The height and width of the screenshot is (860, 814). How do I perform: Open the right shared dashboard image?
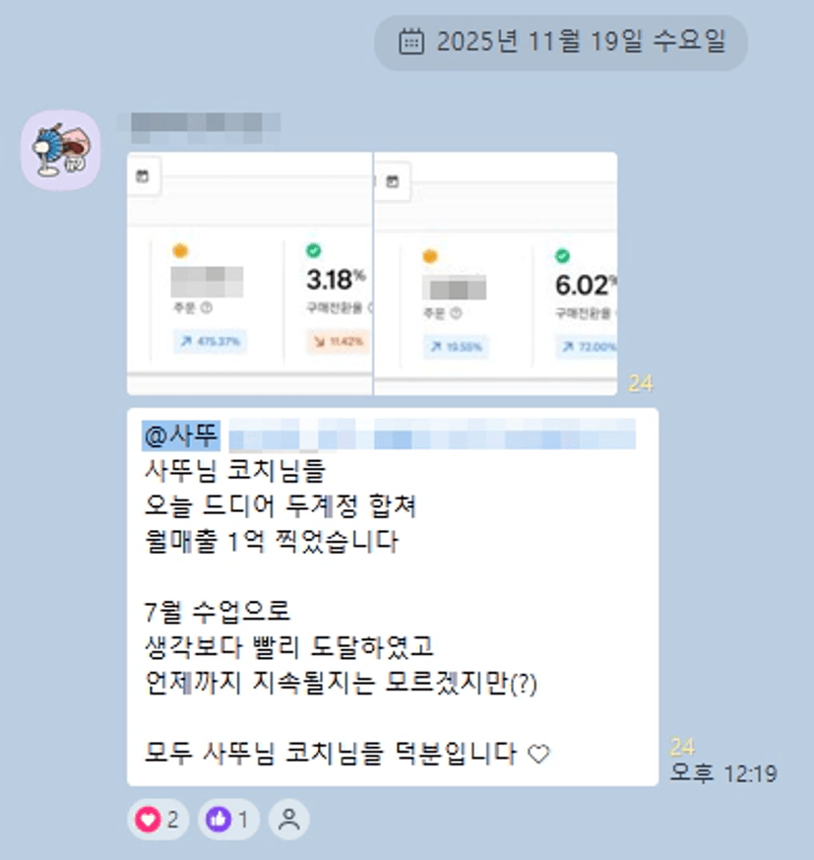495,273
